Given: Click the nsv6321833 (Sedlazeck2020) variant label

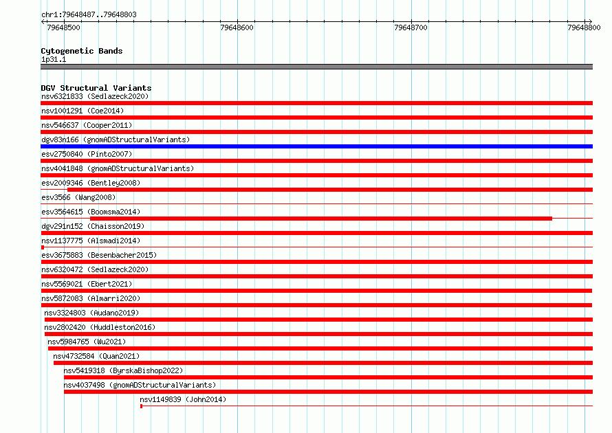Looking at the screenshot, I should pyautogui.click(x=95, y=96).
